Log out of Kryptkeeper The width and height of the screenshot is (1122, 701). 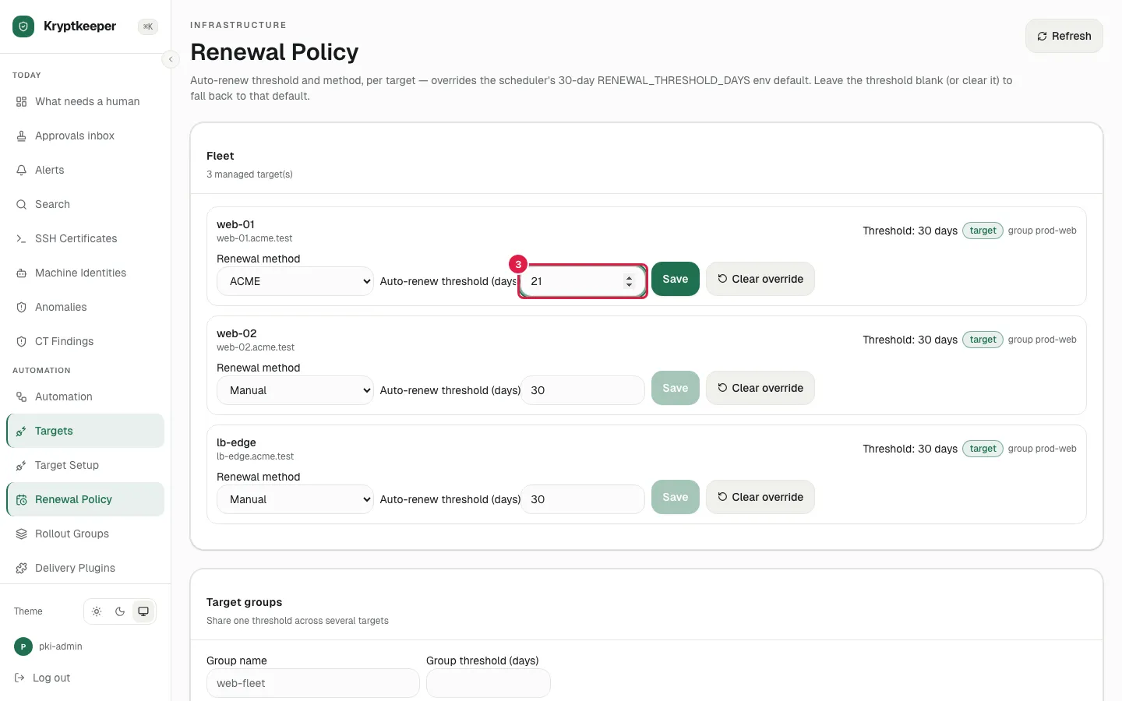[x=43, y=678]
